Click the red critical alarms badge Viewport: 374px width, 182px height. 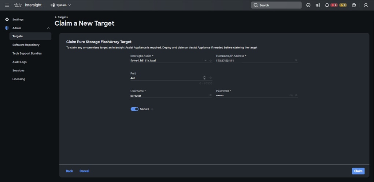334,5
